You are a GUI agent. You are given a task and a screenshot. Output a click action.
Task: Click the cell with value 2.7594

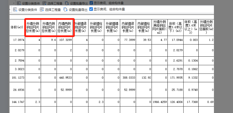[17, 61]
